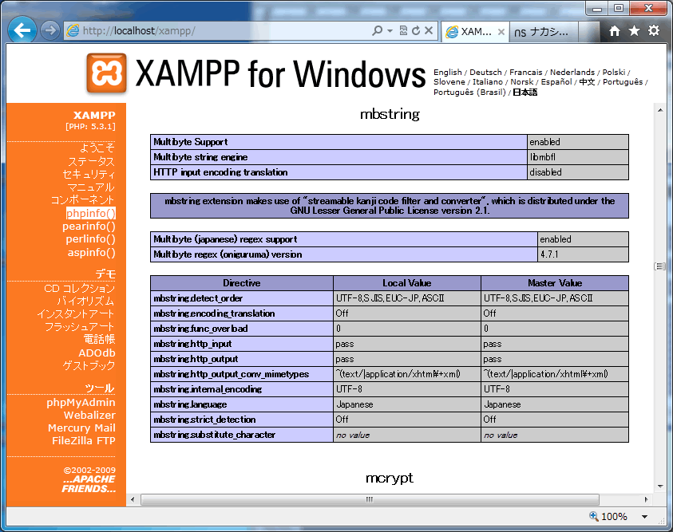The height and width of the screenshot is (532, 673).
Task: Click the Stop loading X icon
Action: 429,31
